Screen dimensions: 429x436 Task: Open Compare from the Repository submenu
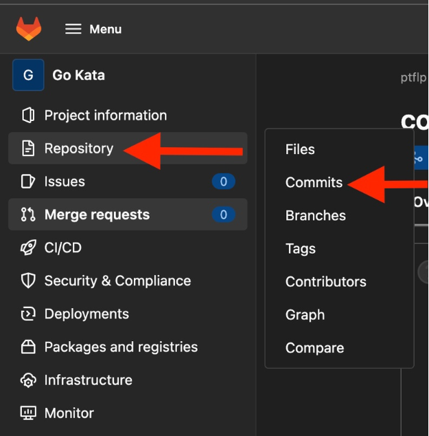coord(314,347)
